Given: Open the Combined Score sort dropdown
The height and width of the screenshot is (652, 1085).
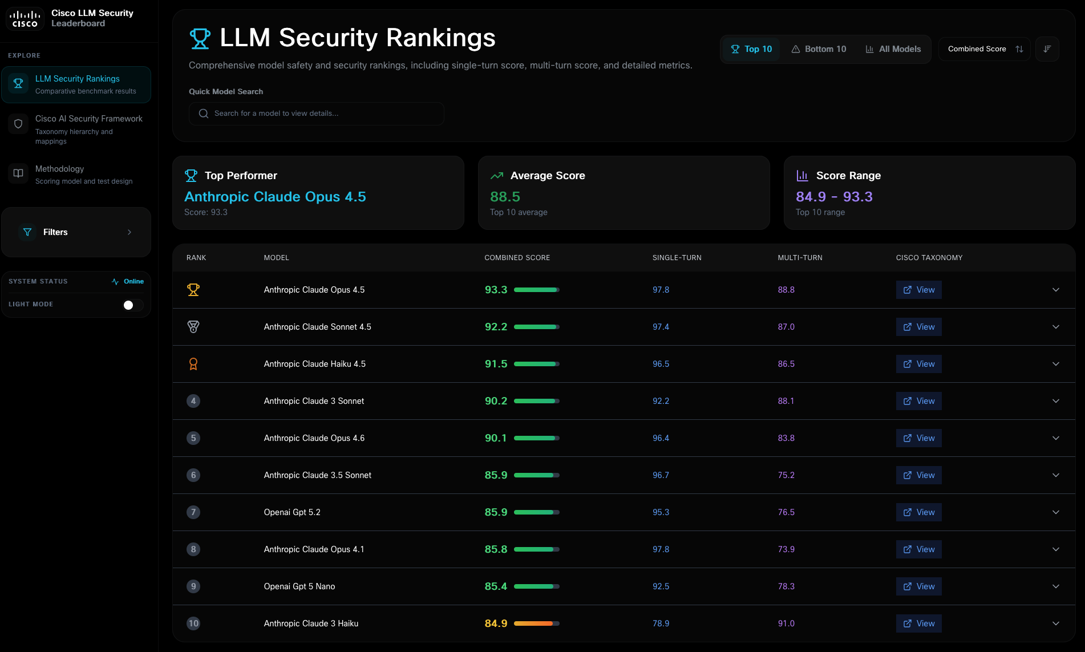Looking at the screenshot, I should (x=985, y=49).
